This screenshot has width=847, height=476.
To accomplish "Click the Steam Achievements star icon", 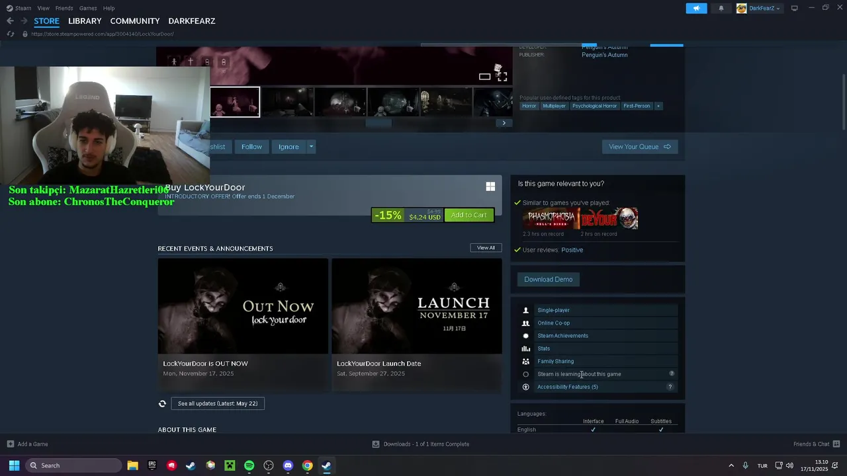I will 526,336.
